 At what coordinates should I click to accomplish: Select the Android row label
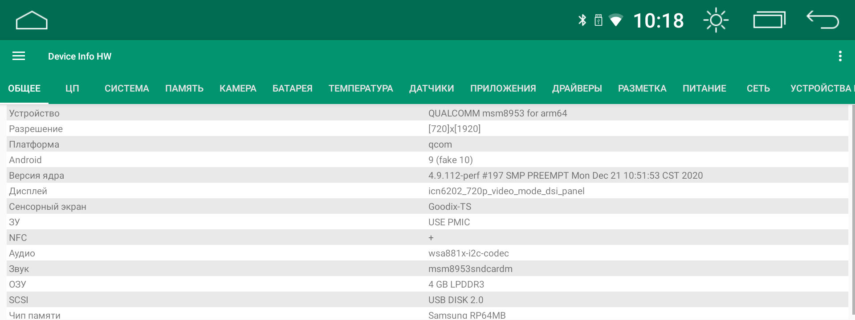tap(25, 160)
